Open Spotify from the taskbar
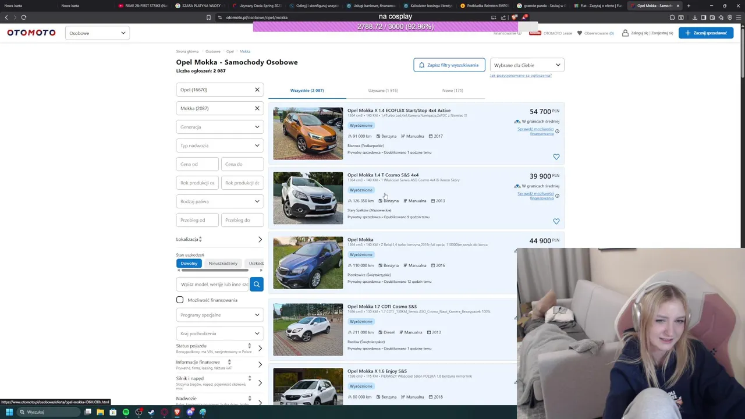 pyautogui.click(x=126, y=412)
